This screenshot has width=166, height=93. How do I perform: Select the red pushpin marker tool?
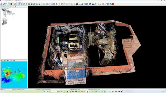pos(59,4)
